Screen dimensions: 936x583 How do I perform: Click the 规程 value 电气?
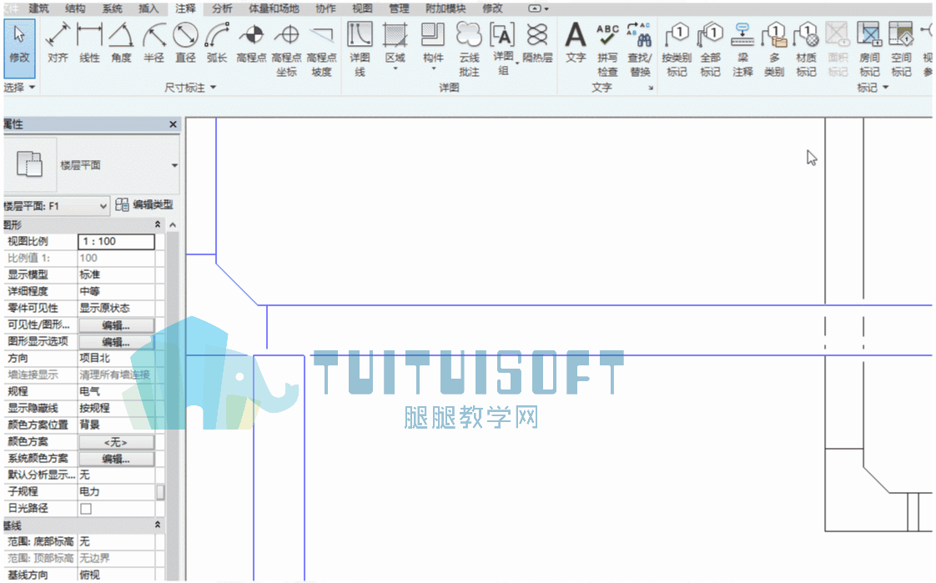pyautogui.click(x=117, y=391)
